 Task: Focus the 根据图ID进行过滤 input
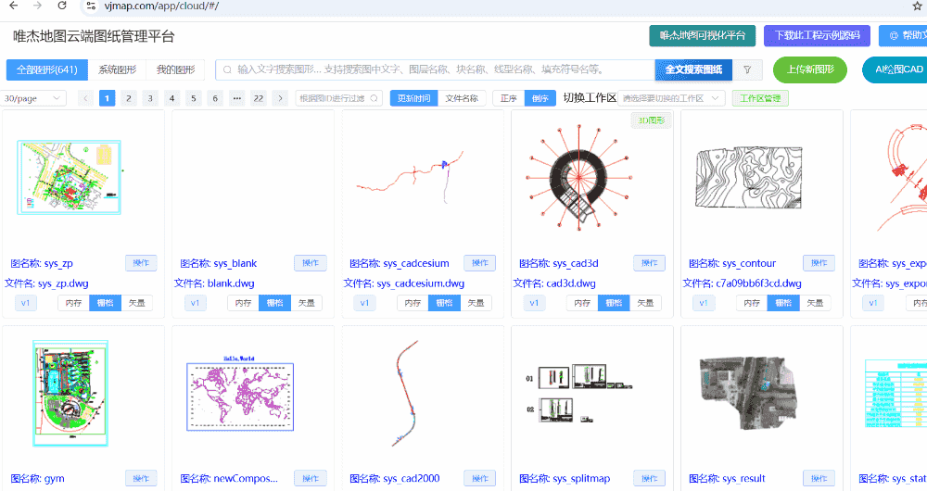tap(338, 99)
